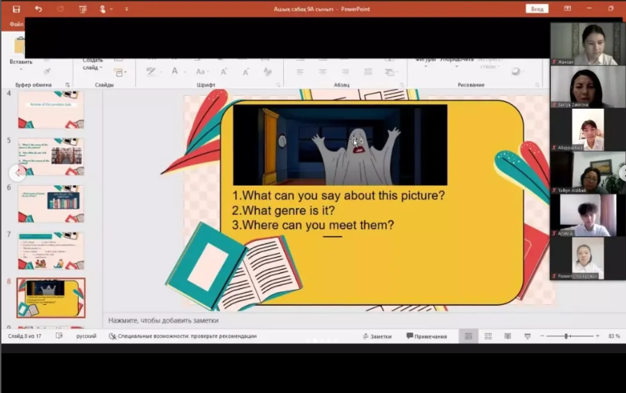Open the File (Файл) tab
The width and height of the screenshot is (626, 393).
click(x=15, y=24)
